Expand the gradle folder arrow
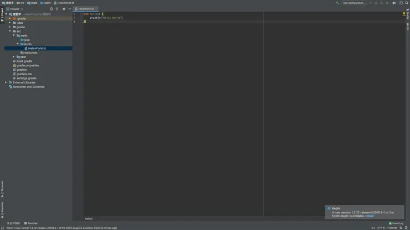410x230 pixels. click(10, 27)
